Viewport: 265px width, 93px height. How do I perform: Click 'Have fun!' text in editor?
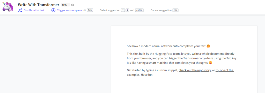147,75
